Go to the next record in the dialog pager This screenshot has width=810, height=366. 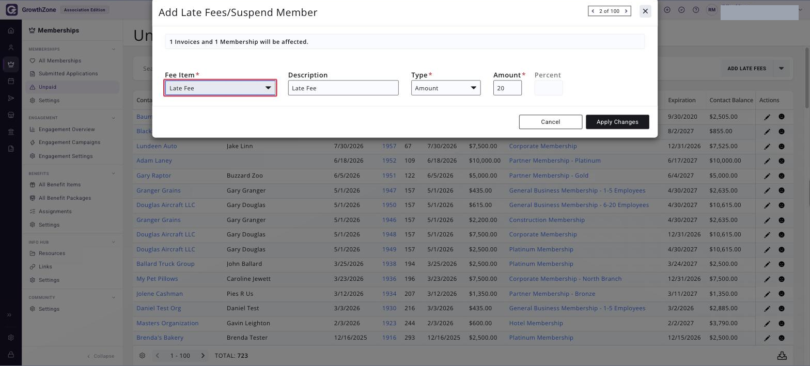click(626, 11)
